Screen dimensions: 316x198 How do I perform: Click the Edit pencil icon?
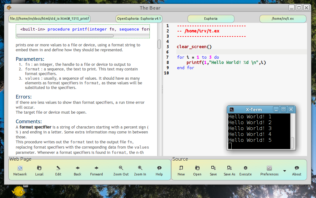click(x=58, y=168)
